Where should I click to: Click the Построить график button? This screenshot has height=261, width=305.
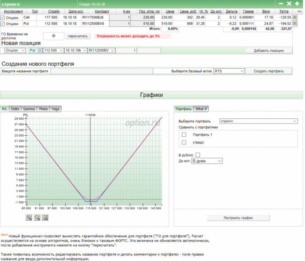coord(238,218)
